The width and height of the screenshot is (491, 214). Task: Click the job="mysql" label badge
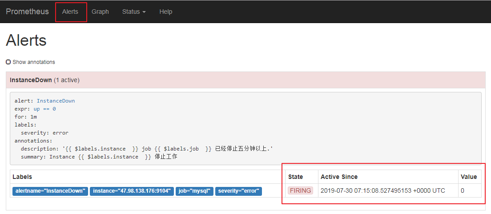[x=194, y=191]
